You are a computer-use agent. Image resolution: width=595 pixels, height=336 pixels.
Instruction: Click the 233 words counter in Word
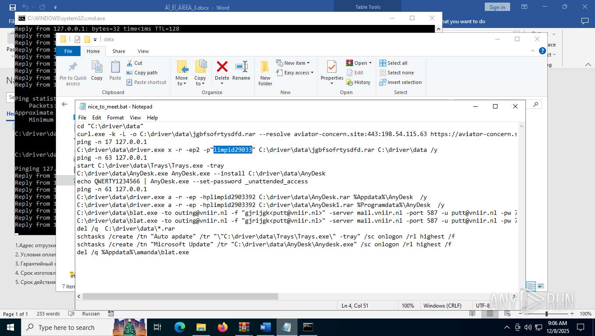point(48,314)
